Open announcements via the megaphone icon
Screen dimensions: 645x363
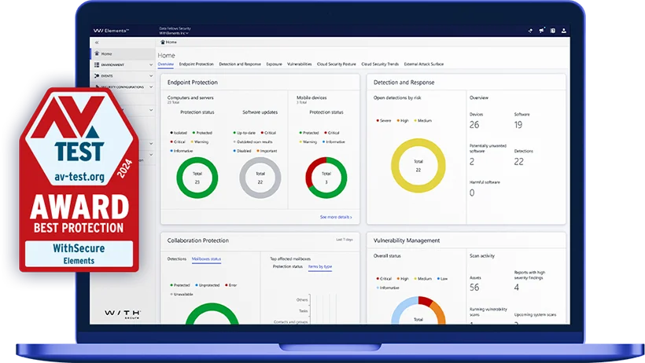541,31
